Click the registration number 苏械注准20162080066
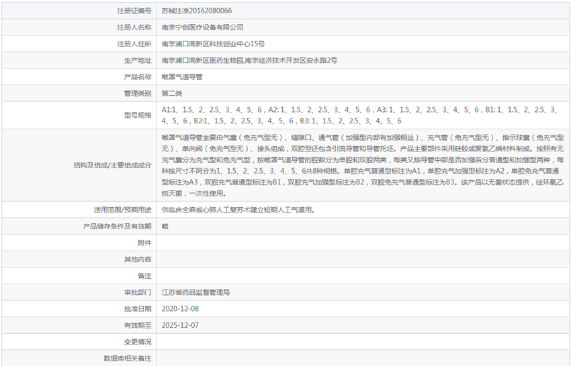Screen dimensions: 571x366 pyautogui.click(x=197, y=11)
